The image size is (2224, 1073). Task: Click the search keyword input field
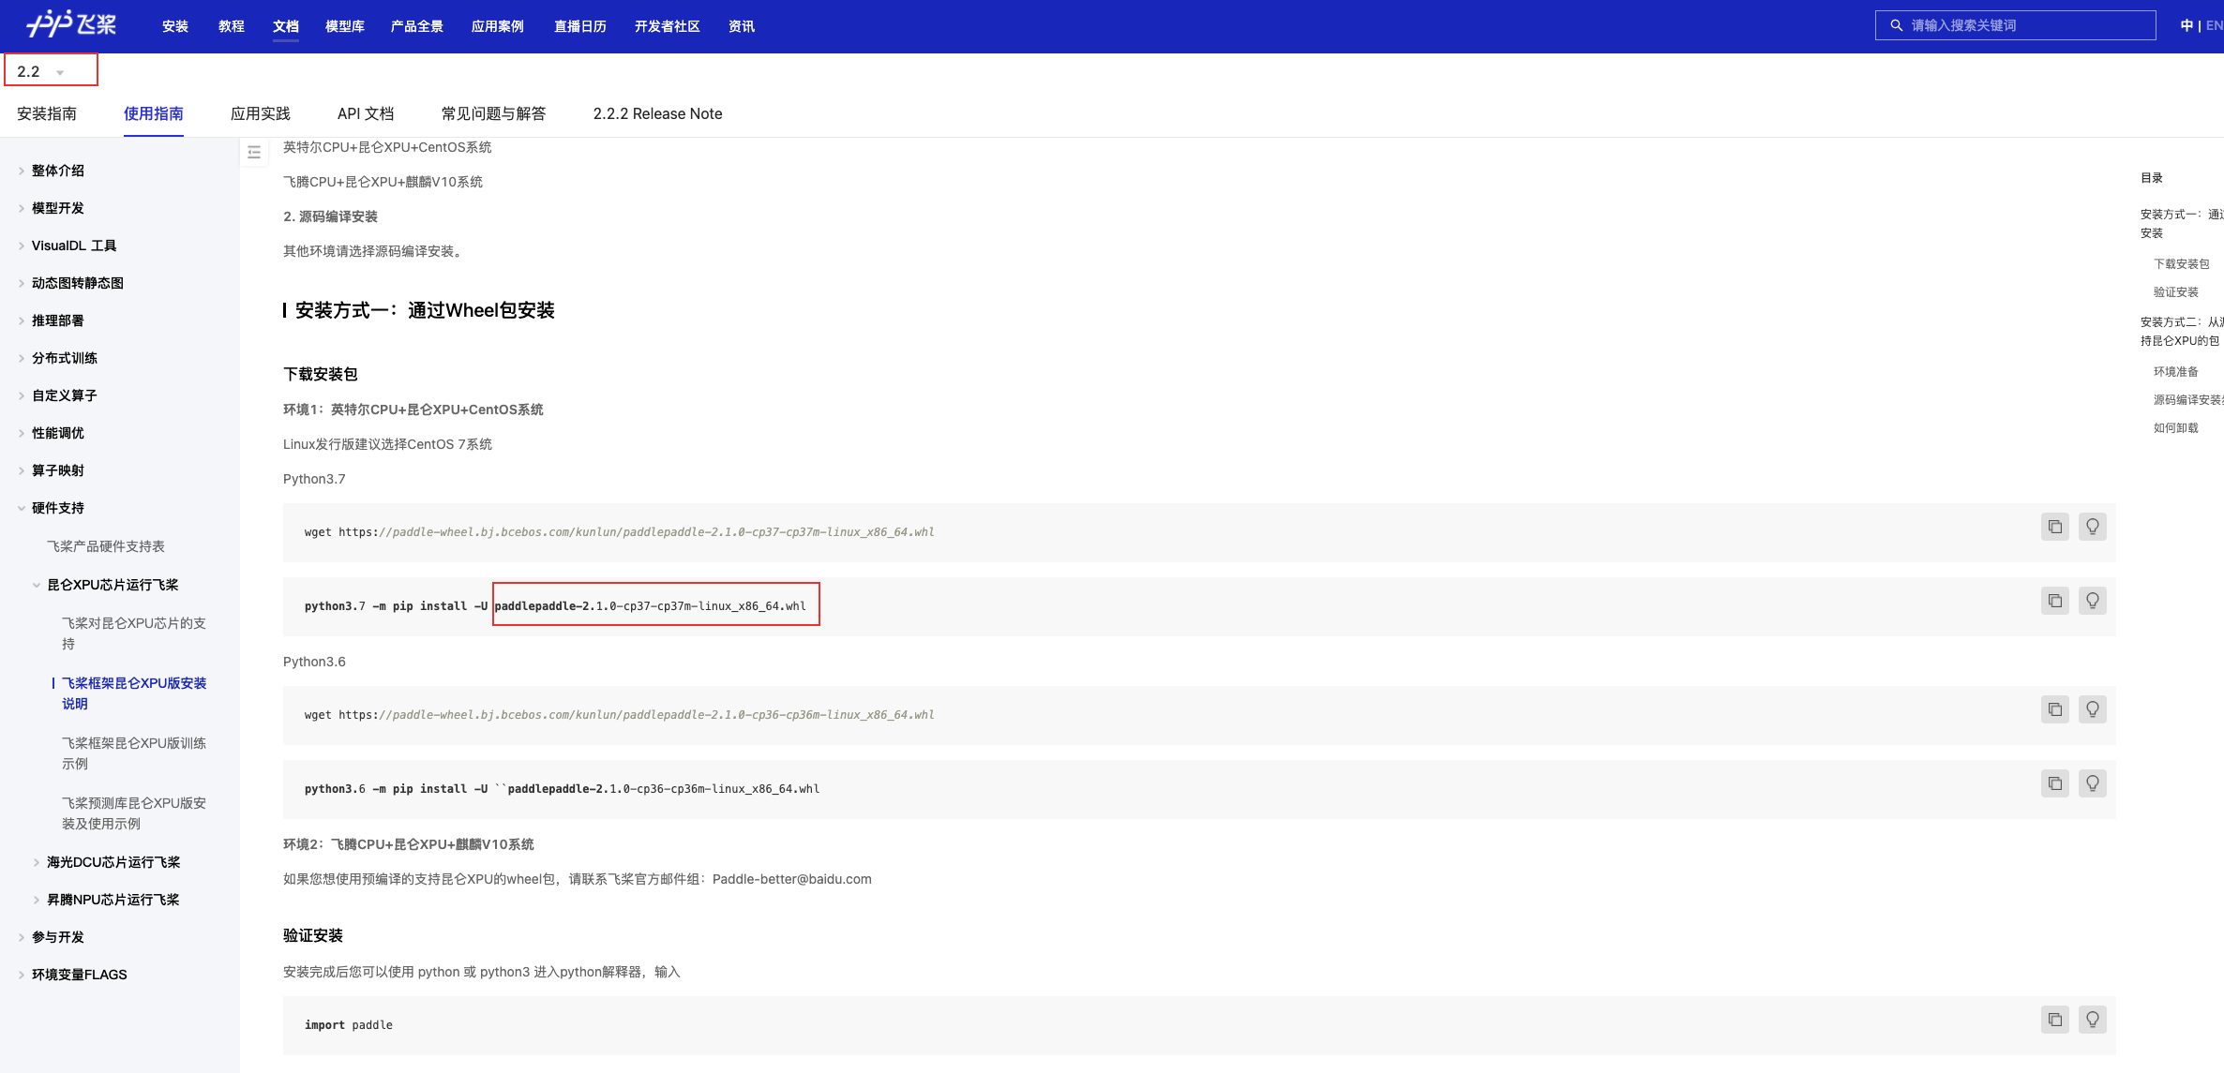pos(2016,25)
